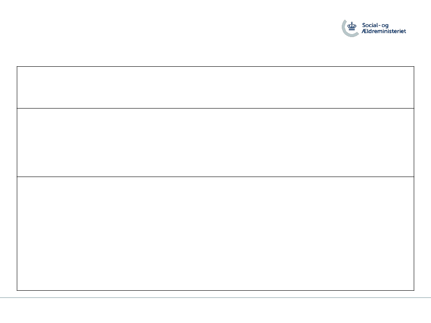Click the divider between middle and bottom rows

click(x=215, y=177)
